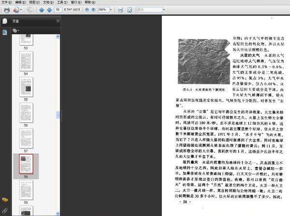
Task: Go to next page with down arrow
Action: click(49, 10)
